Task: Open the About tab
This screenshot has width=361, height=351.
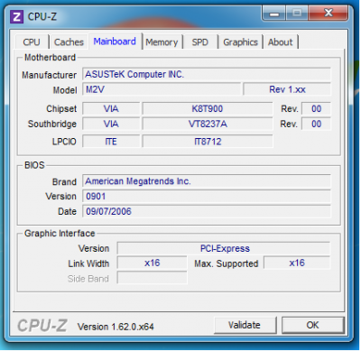Action: (x=281, y=42)
